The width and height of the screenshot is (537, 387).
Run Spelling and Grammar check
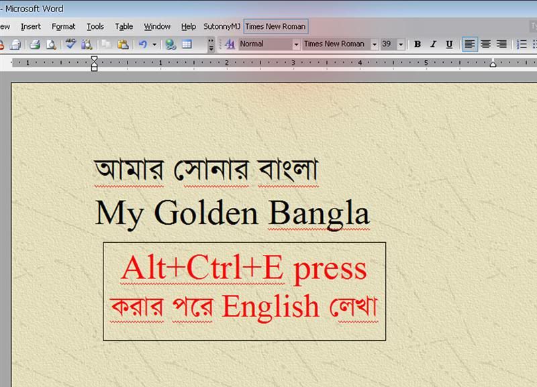tap(70, 44)
